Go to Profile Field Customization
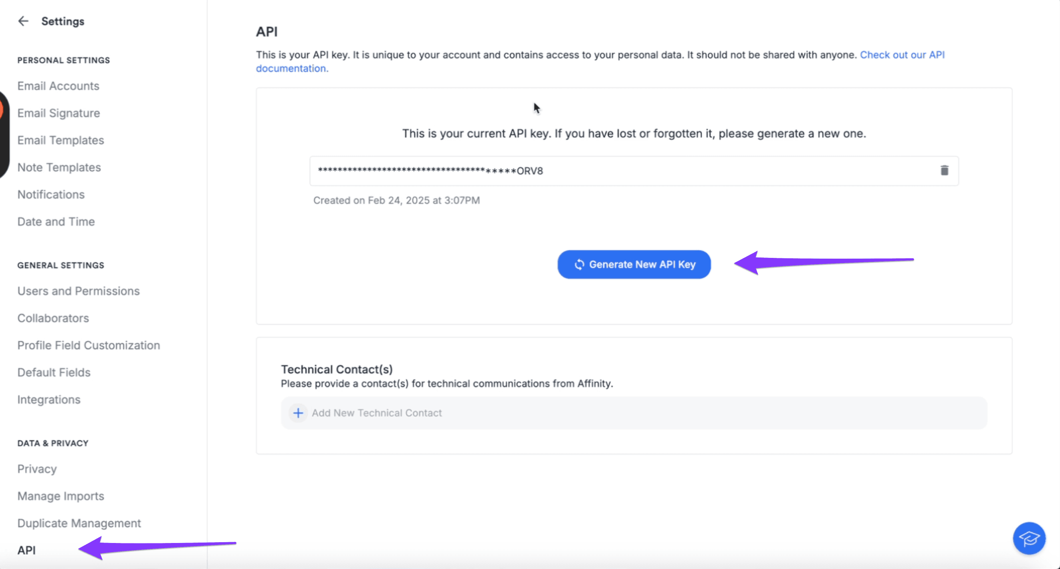Screen dimensions: 1060x569 tap(89, 345)
